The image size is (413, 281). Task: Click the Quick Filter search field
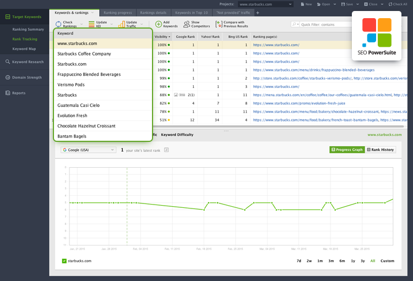(325, 24)
